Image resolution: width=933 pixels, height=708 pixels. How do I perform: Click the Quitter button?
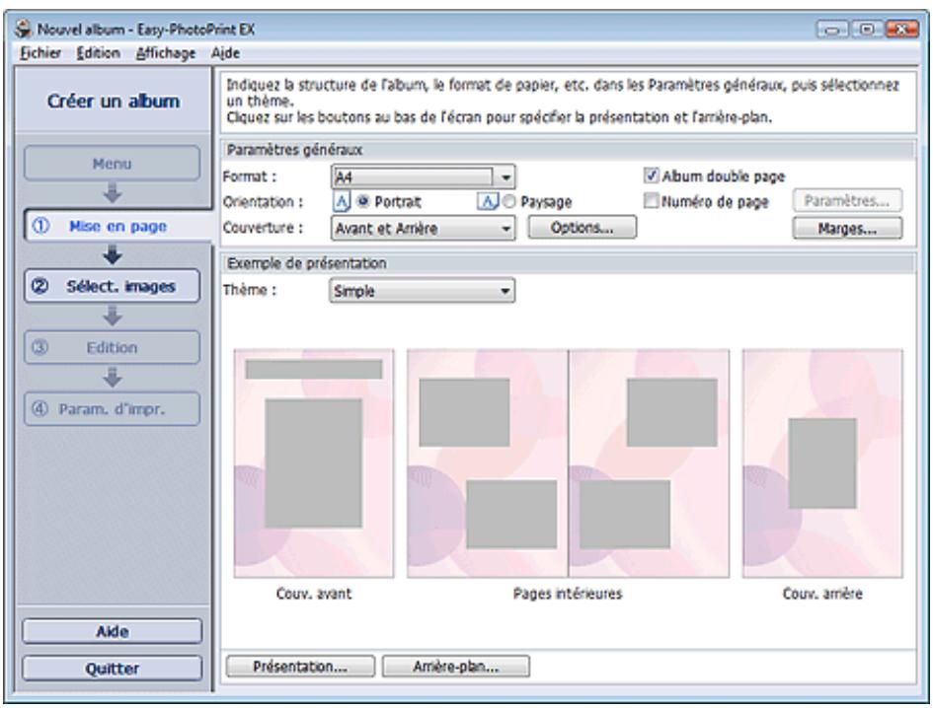[112, 669]
